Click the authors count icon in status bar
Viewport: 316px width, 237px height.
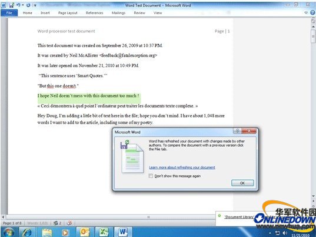[x=57, y=223]
